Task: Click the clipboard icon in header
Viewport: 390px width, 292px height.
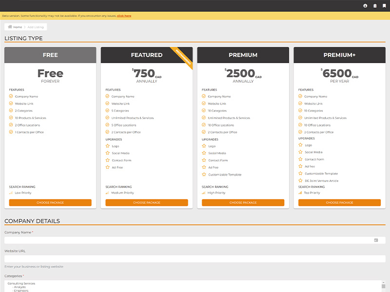Action: pos(375,6)
